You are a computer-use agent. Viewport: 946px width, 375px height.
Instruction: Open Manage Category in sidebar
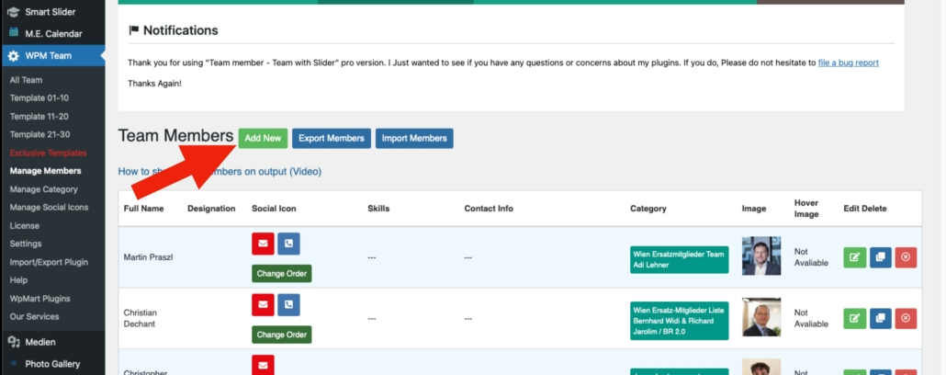pos(43,189)
